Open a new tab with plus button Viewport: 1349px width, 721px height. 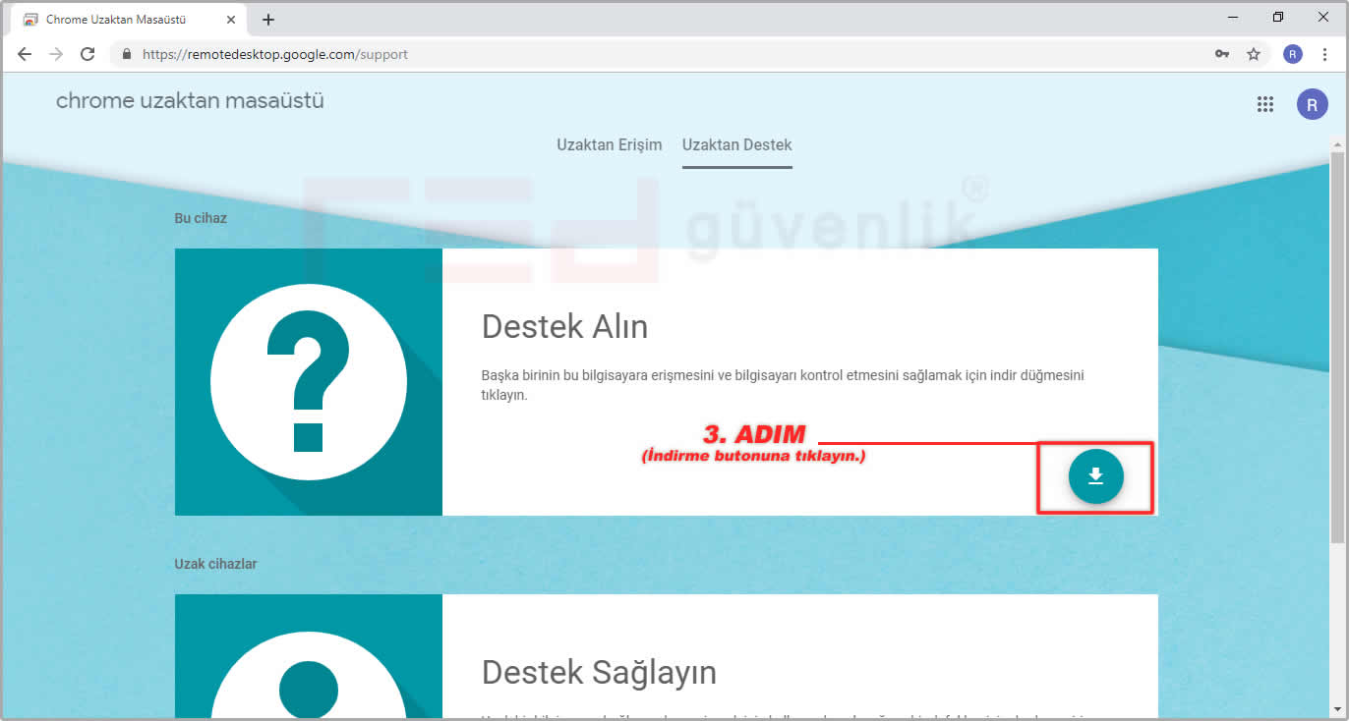tap(268, 20)
